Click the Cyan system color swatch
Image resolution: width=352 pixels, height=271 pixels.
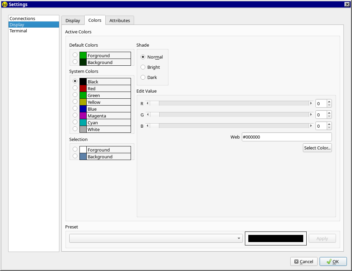click(x=83, y=123)
